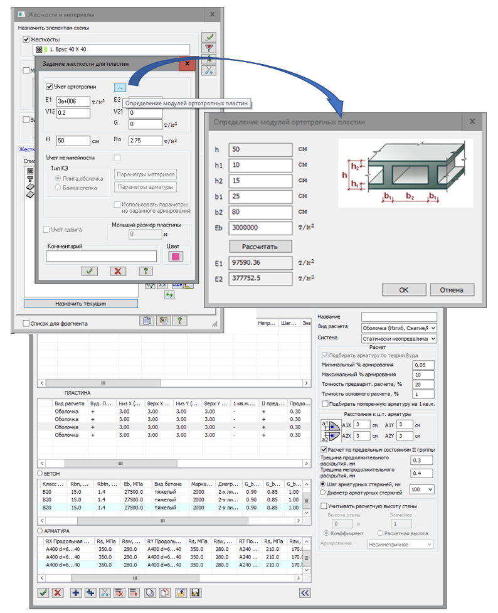Click the scissors cut icon in bottom toolbar
Screen dimensions: 498x613
(x=105, y=593)
